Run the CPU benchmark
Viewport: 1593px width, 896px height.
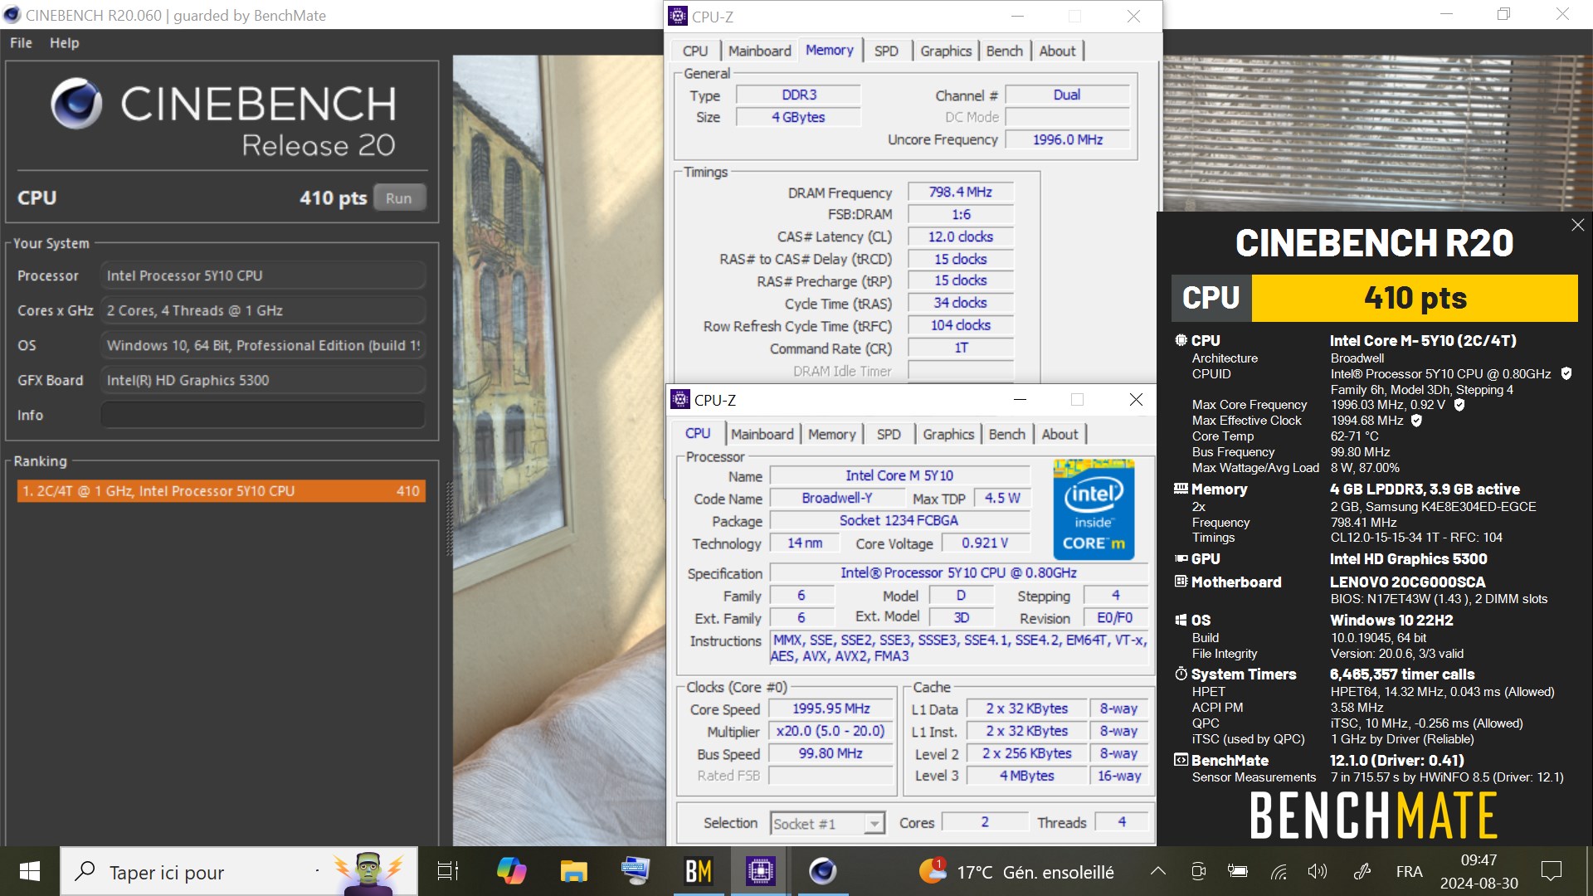[398, 198]
